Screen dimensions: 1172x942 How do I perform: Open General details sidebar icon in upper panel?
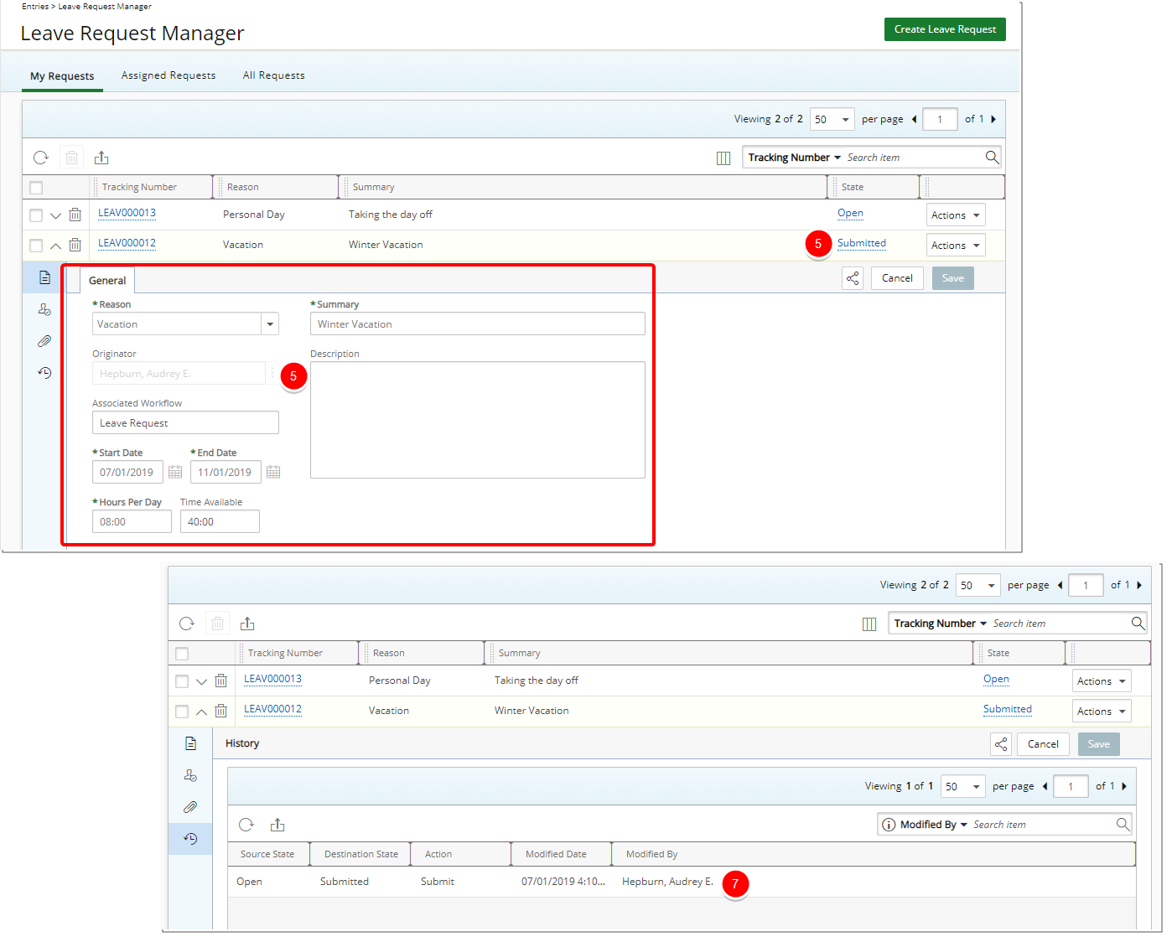(x=44, y=277)
